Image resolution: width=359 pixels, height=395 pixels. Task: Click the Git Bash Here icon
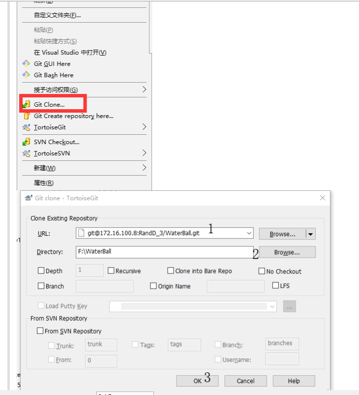pyautogui.click(x=26, y=75)
